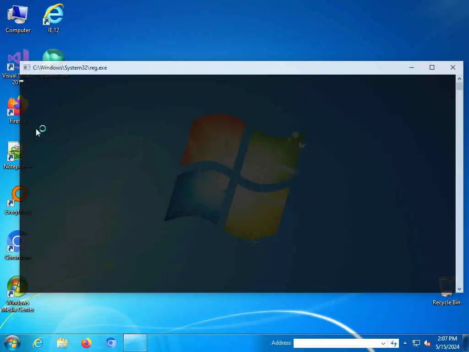Click the Show desktop strip
This screenshot has width=469, height=352.
pyautogui.click(x=466, y=343)
